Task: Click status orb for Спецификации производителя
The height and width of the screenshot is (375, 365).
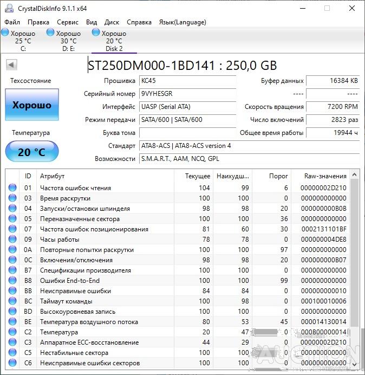Action: 12,270
